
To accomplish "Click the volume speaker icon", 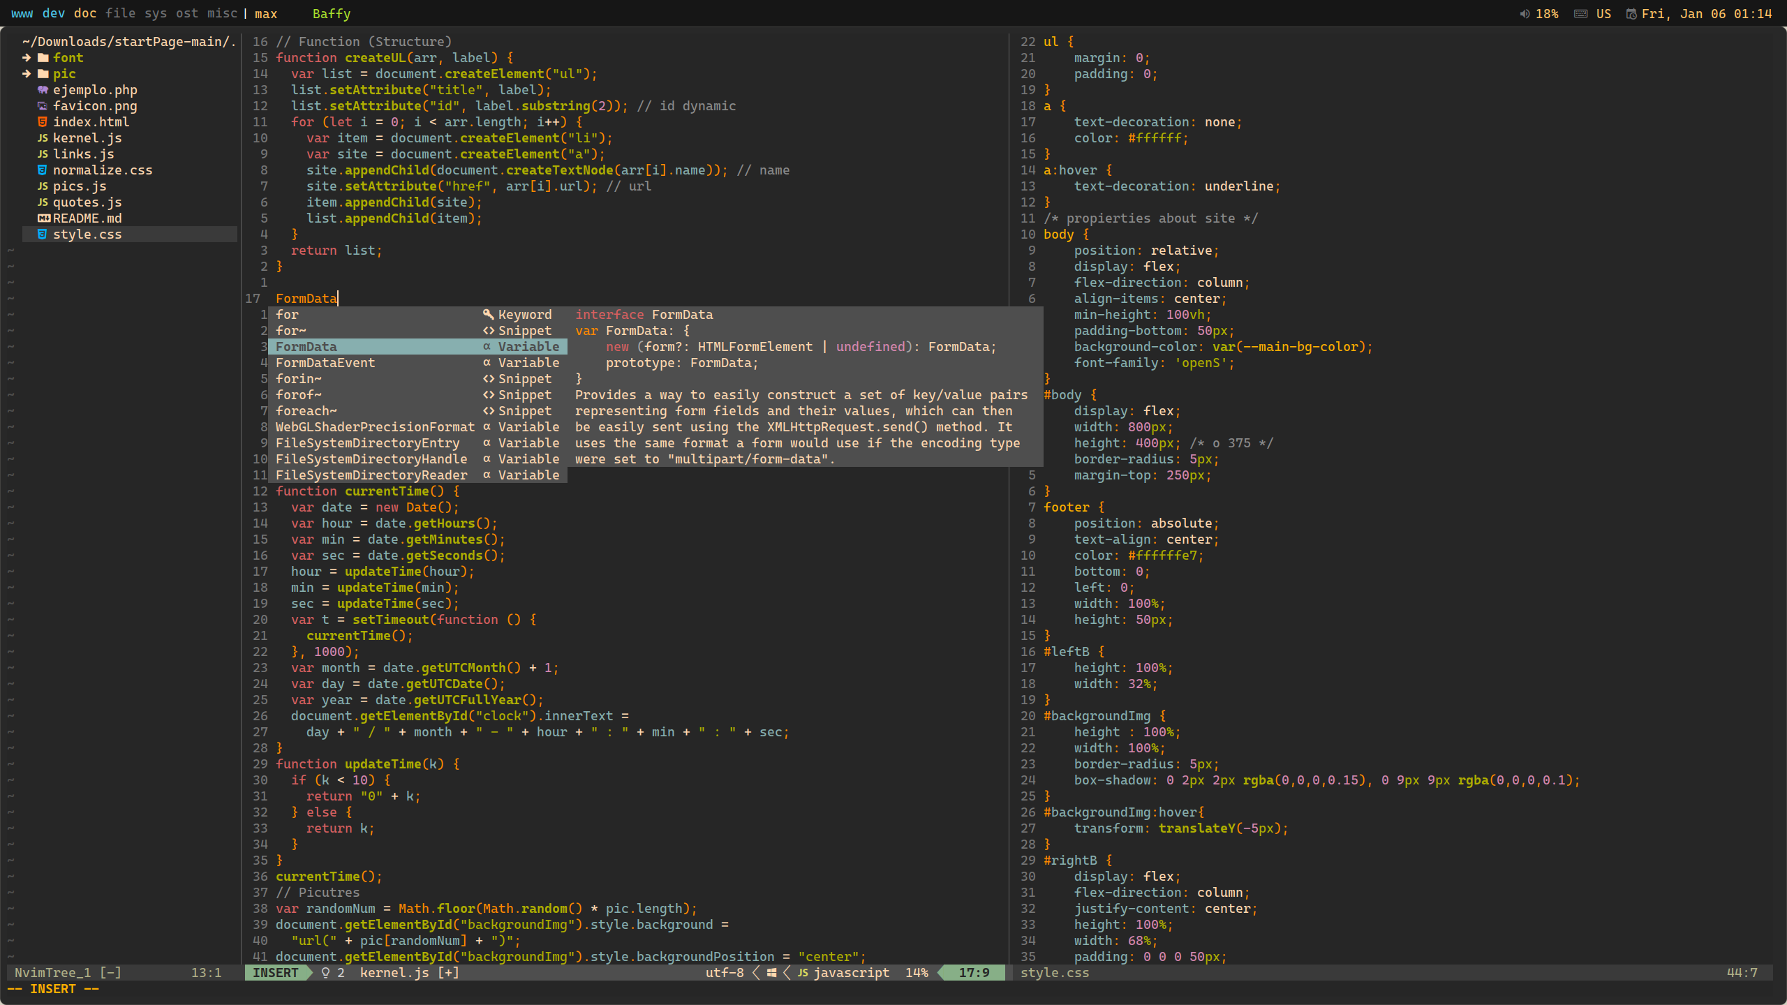I will click(1525, 14).
